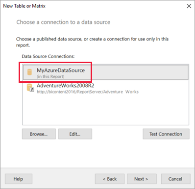Go to the previous wizard page with Back

click(110, 179)
